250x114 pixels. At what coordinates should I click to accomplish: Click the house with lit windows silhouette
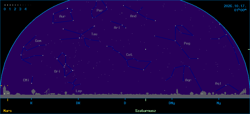[203, 93]
